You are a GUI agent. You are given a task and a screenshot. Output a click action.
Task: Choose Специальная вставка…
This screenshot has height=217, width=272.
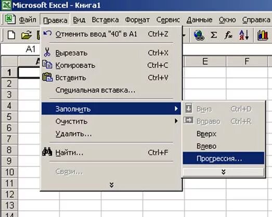111,90
